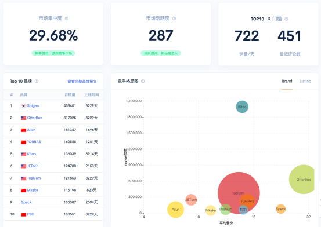Open the TOP10 threshold dropdown
The image size is (321, 227).
260,19
